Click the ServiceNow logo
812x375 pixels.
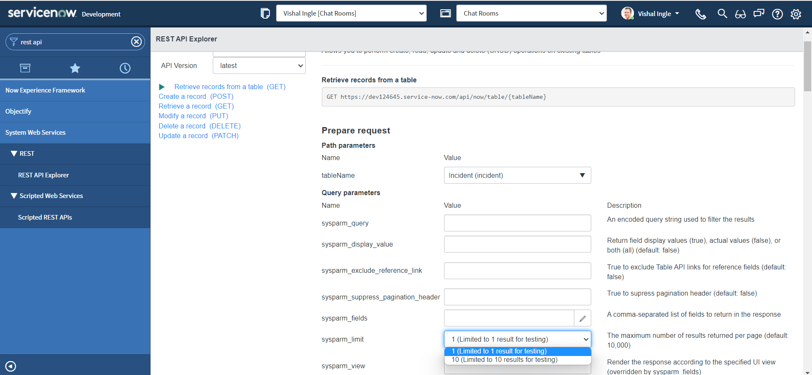pyautogui.click(x=42, y=13)
